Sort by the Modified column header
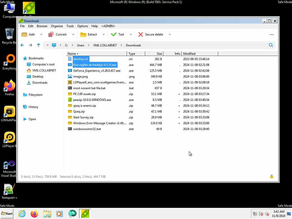The width and height of the screenshot is (292, 219). click(200, 54)
